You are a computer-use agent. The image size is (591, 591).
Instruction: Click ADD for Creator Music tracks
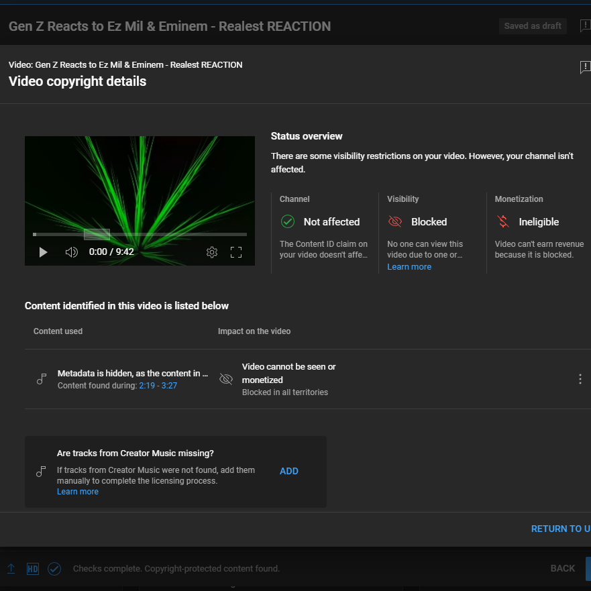(289, 471)
